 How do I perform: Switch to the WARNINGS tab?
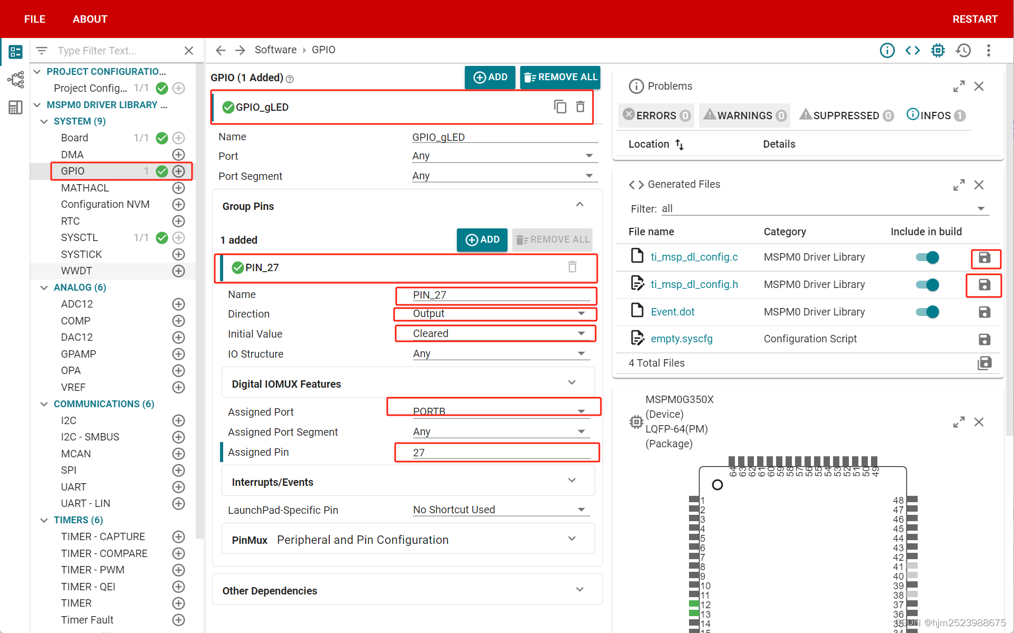coord(744,116)
